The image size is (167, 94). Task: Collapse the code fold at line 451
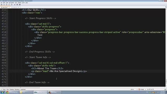click(7, 13)
